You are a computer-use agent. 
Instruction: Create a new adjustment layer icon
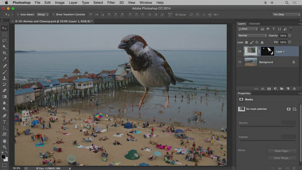276,89
